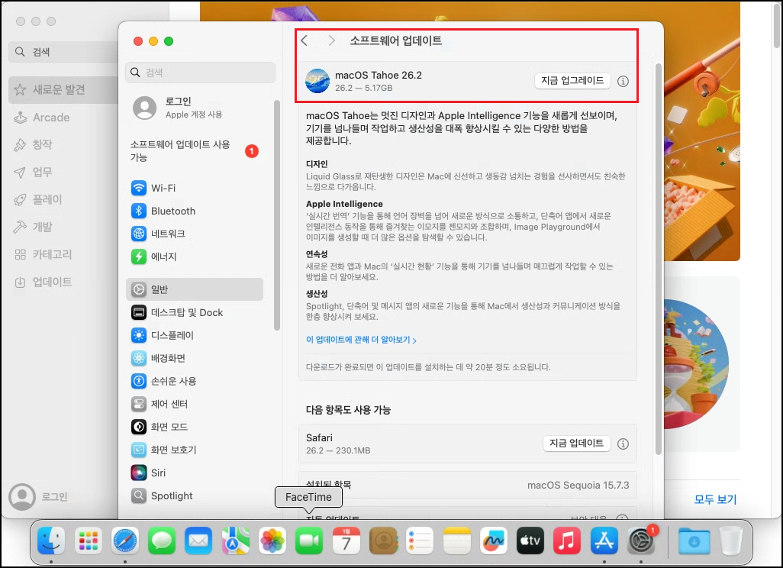
Task: Open 이 업데이트에 관해 더 알아보기 link
Action: tap(361, 340)
